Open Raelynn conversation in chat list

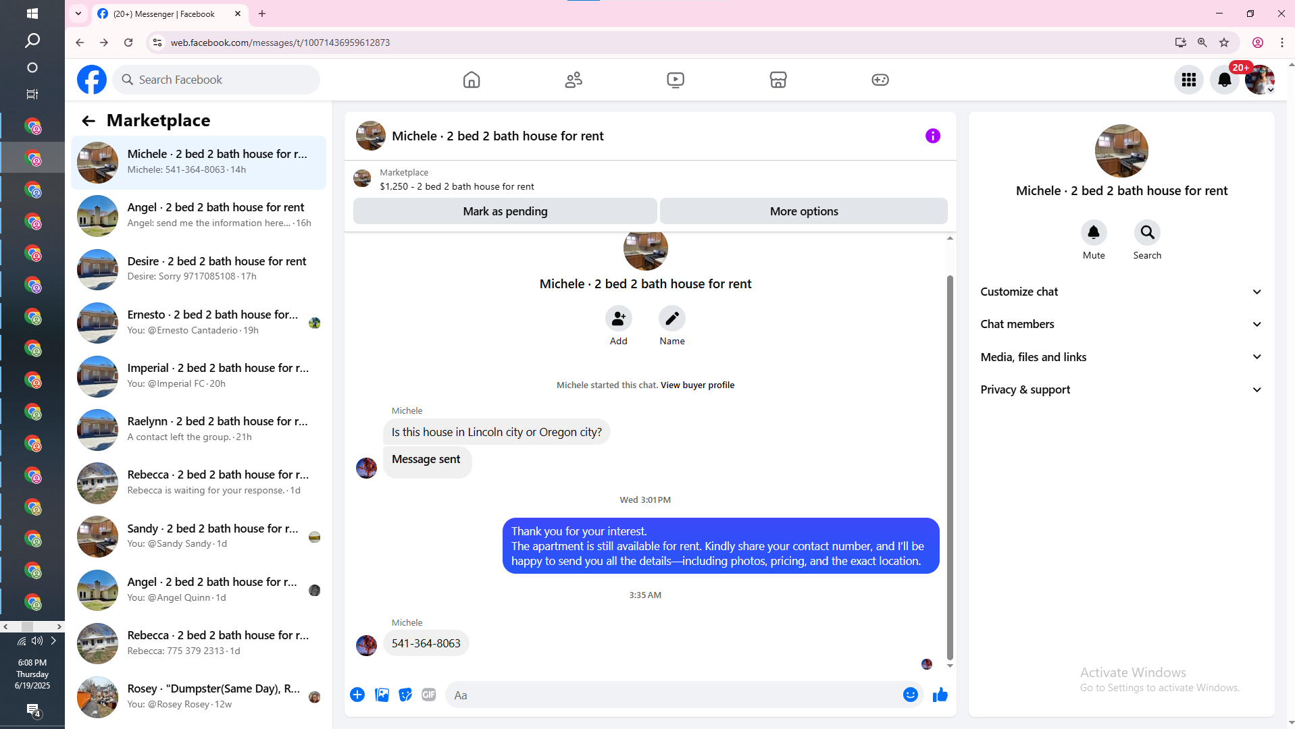coord(199,429)
